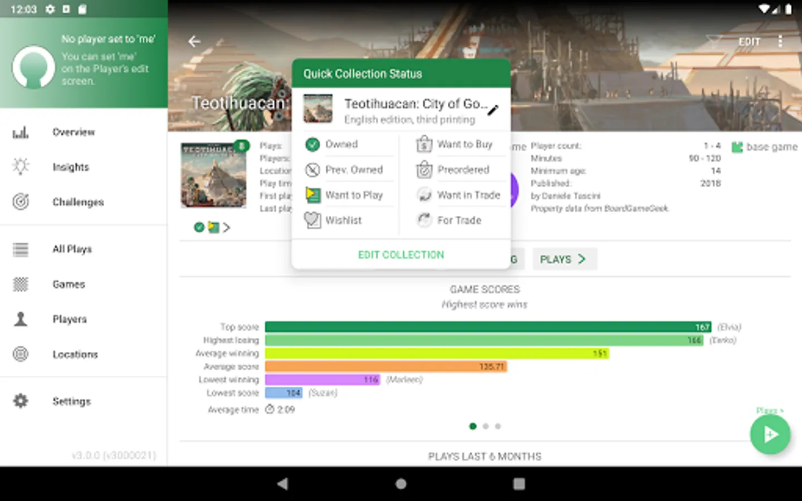Viewport: 802px width, 501px height.
Task: Click the Challenges target icon
Action: click(x=21, y=202)
